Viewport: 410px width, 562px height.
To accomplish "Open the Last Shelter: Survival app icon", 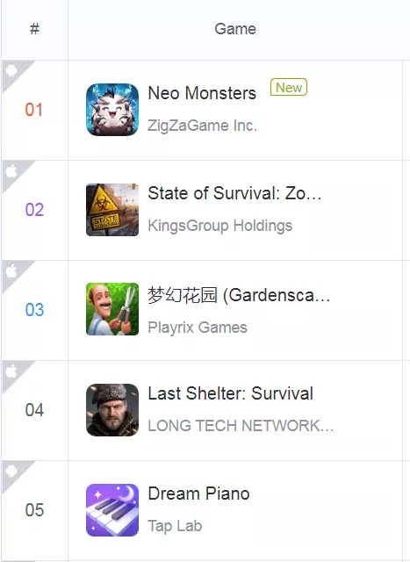I will click(x=112, y=410).
